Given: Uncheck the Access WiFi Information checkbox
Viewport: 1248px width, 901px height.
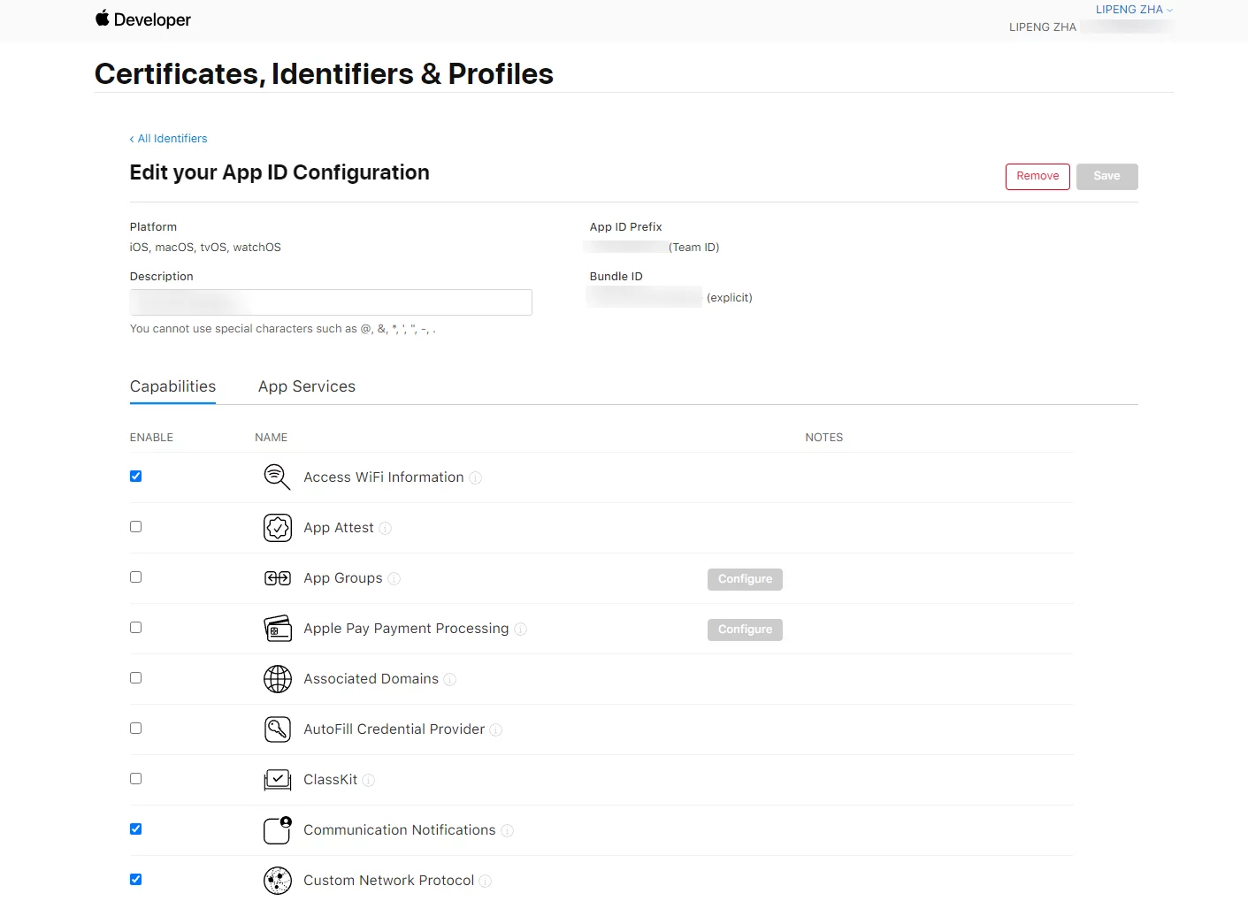Looking at the screenshot, I should click(x=135, y=477).
